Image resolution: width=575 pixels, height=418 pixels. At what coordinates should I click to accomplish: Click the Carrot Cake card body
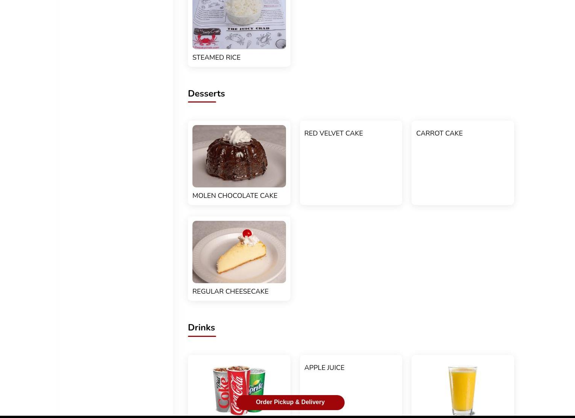tap(463, 163)
